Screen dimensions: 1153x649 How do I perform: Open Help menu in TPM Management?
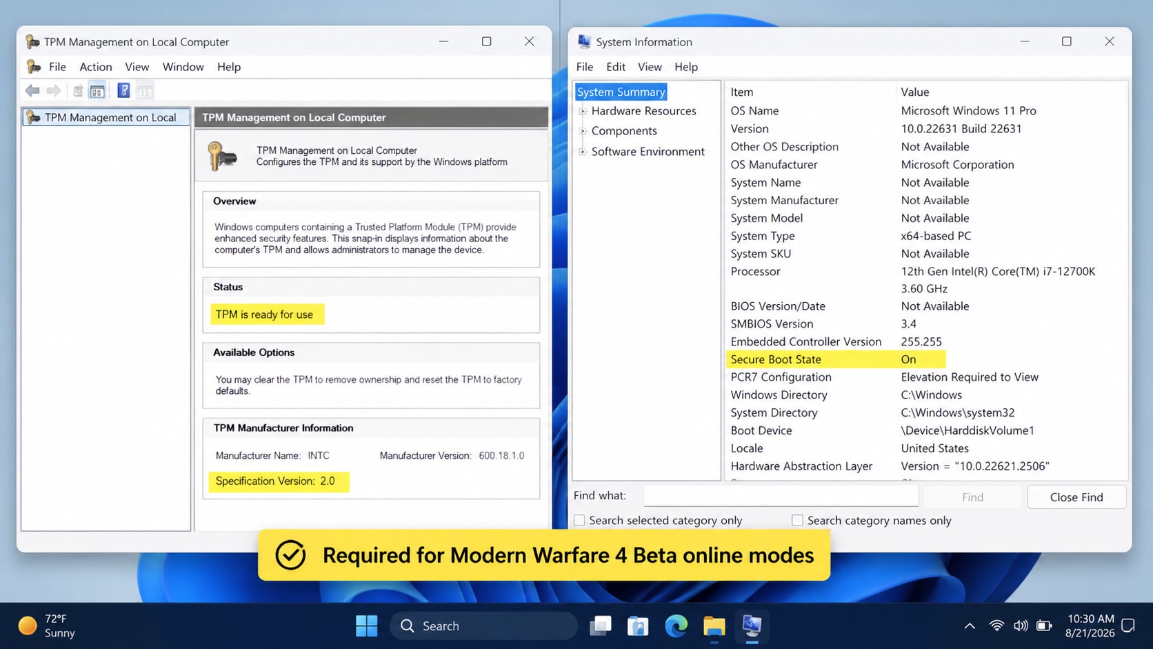tap(229, 67)
